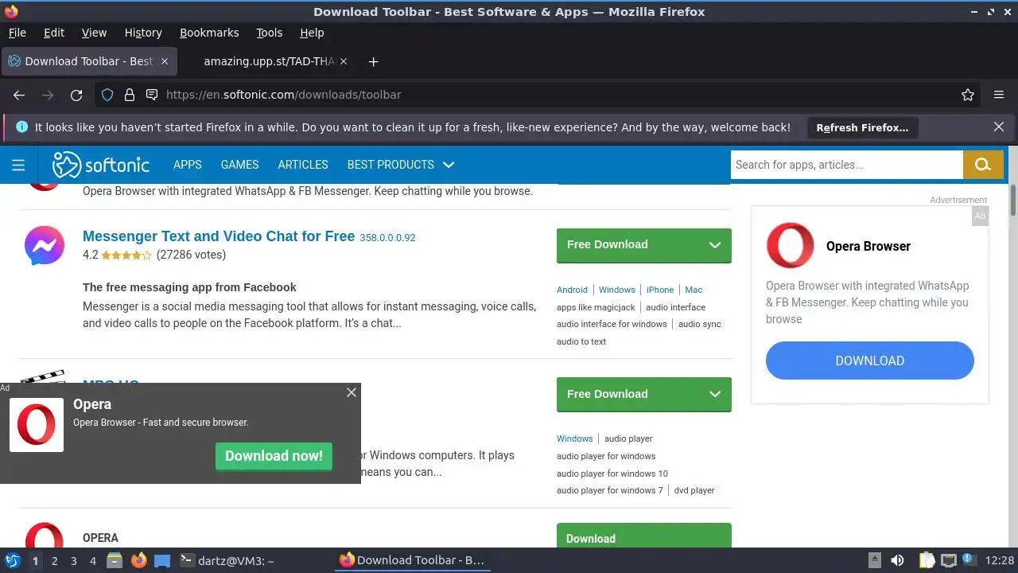The image size is (1018, 573).
Task: Click the Android platform link
Action: [x=572, y=290]
